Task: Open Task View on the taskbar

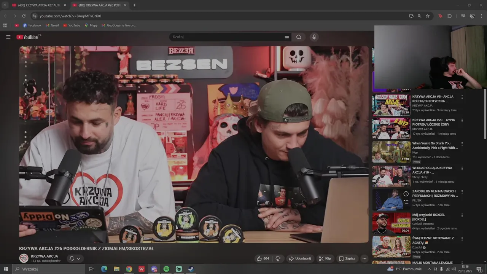Action: 91,269
